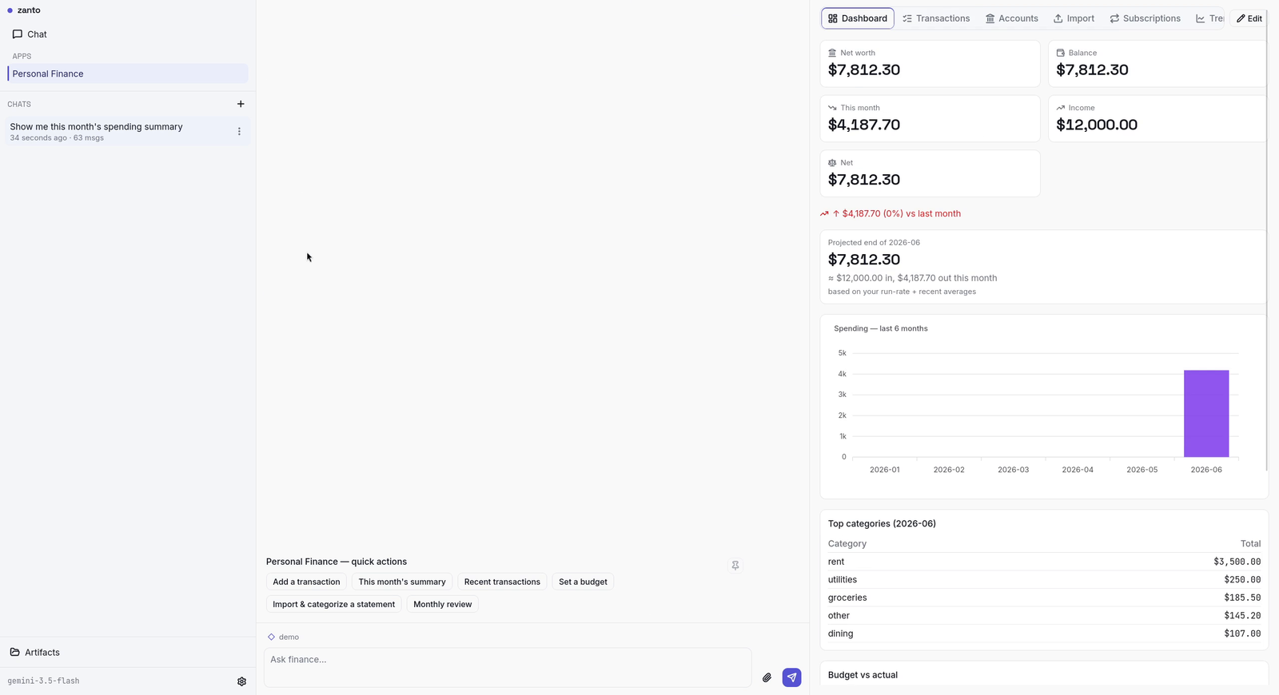Attach a file with paperclip icon
This screenshot has height=695, width=1279.
[767, 677]
